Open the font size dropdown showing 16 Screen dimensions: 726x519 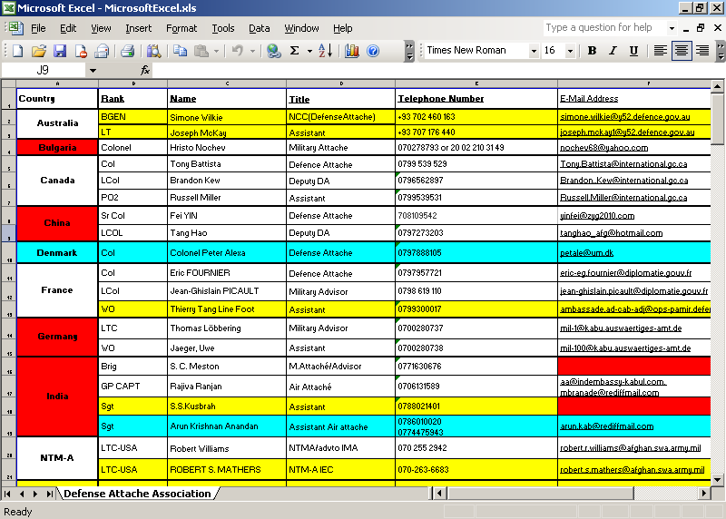[574, 51]
